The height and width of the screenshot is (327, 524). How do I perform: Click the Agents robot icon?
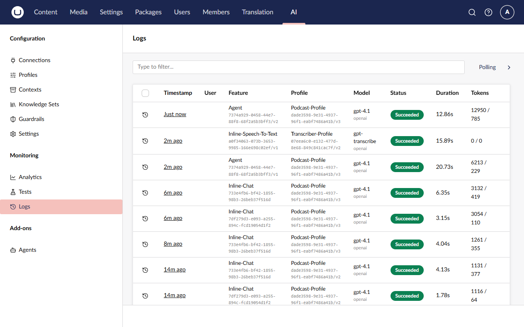(x=13, y=250)
